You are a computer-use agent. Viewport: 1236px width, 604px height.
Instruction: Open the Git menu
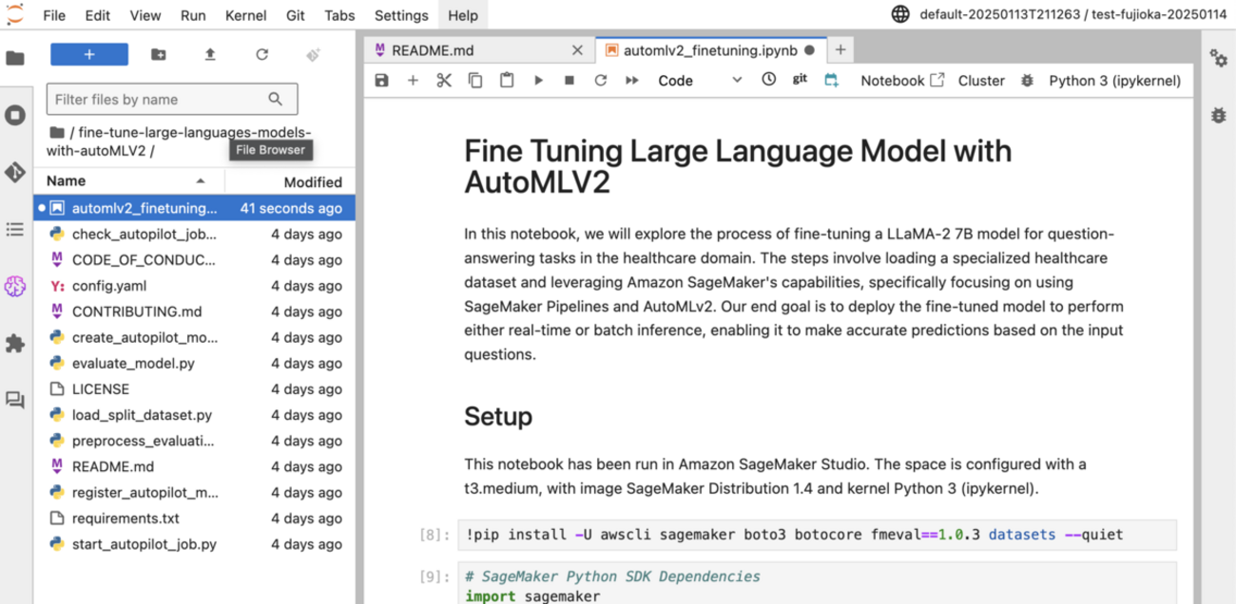click(x=295, y=15)
